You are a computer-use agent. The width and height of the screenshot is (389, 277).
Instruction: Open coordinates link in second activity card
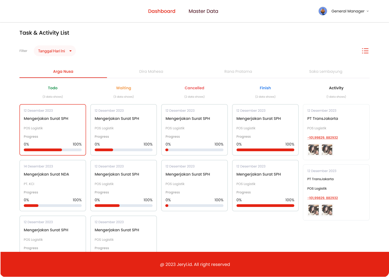pos(322,198)
